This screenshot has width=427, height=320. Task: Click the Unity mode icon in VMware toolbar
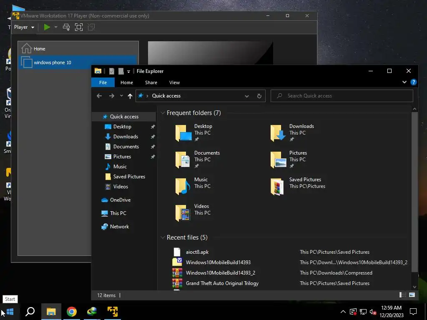(x=91, y=27)
